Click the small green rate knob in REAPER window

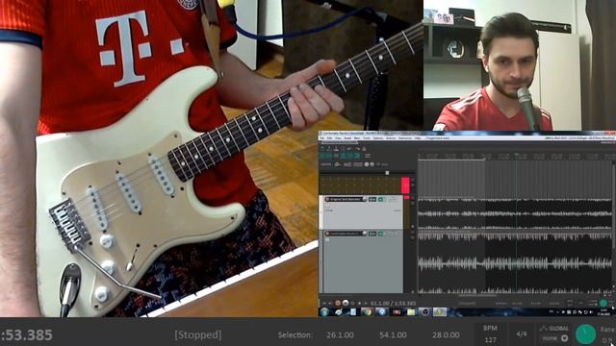tap(603, 303)
